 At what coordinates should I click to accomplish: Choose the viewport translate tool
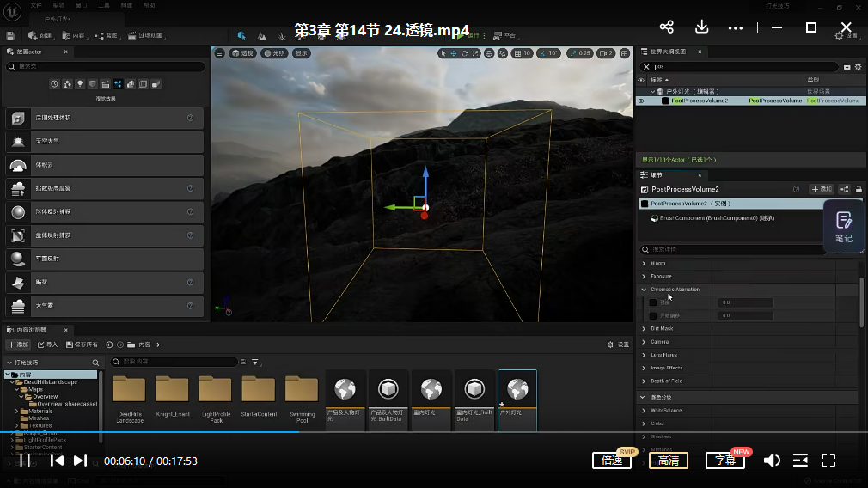(454, 53)
